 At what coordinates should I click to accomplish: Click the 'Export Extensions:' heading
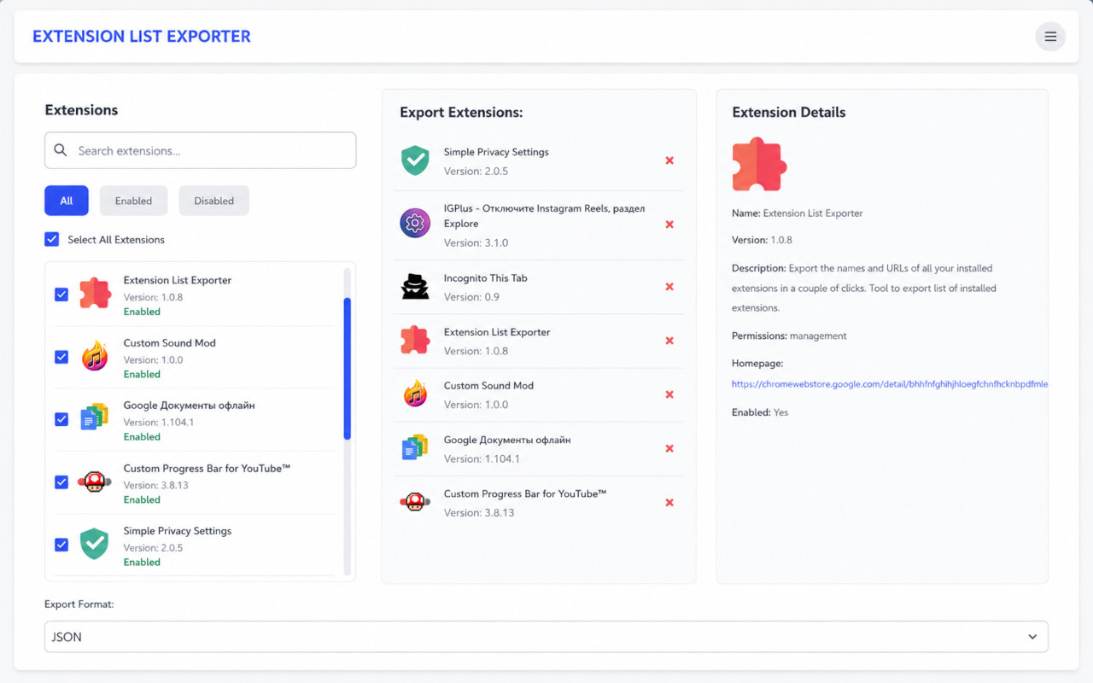click(x=461, y=113)
